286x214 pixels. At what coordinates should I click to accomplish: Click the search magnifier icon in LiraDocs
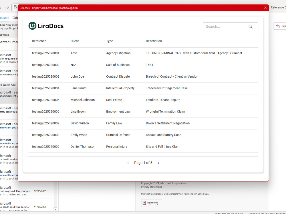[x=251, y=27]
